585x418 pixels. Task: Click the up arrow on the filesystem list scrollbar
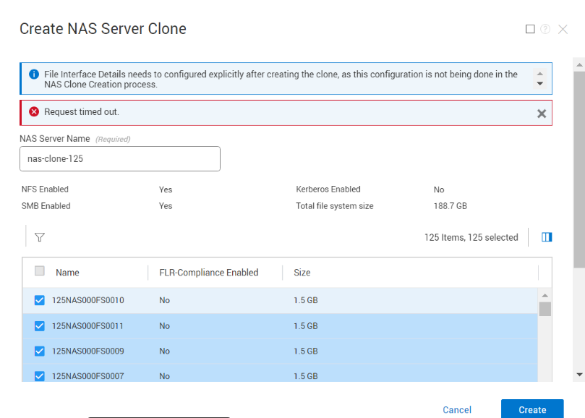(x=546, y=294)
